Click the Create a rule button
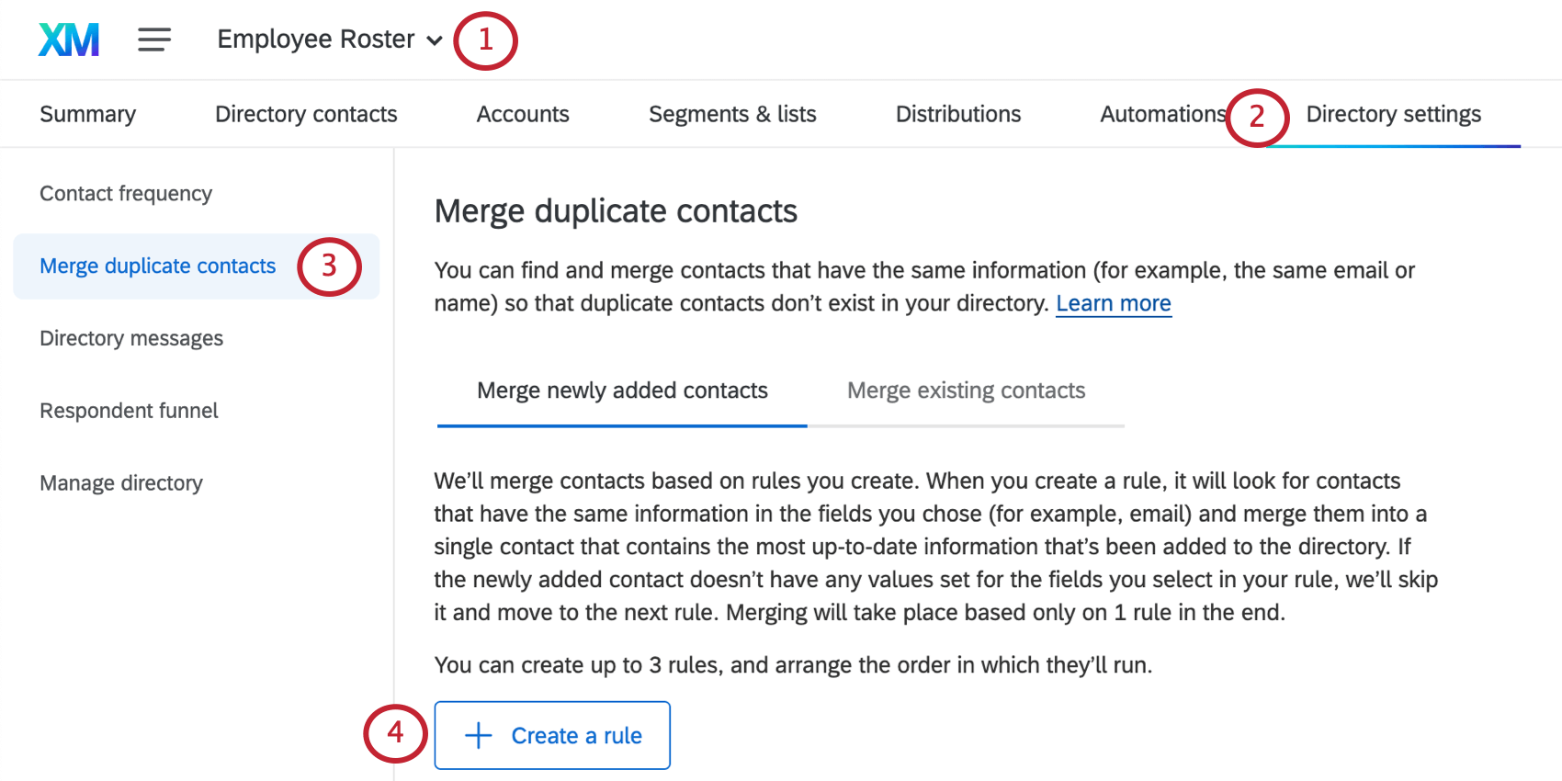The height and width of the screenshot is (781, 1562). [551, 735]
